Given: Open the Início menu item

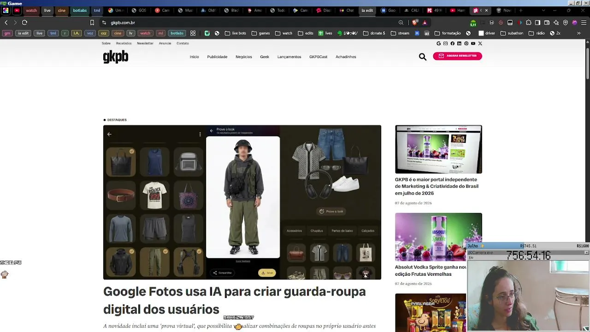Looking at the screenshot, I should [195, 57].
